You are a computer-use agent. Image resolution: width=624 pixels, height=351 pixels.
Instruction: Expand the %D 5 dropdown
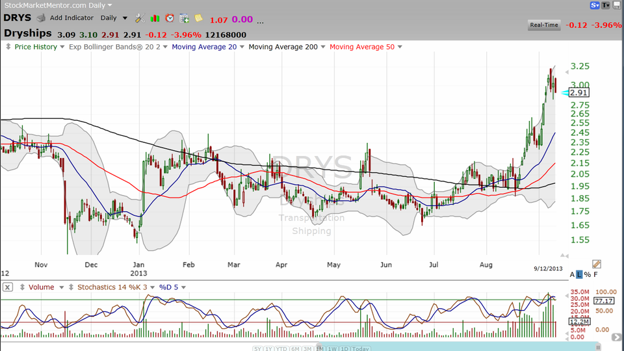(x=183, y=287)
